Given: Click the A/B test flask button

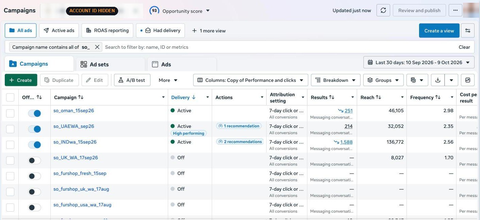Looking at the screenshot, I should coord(132,80).
